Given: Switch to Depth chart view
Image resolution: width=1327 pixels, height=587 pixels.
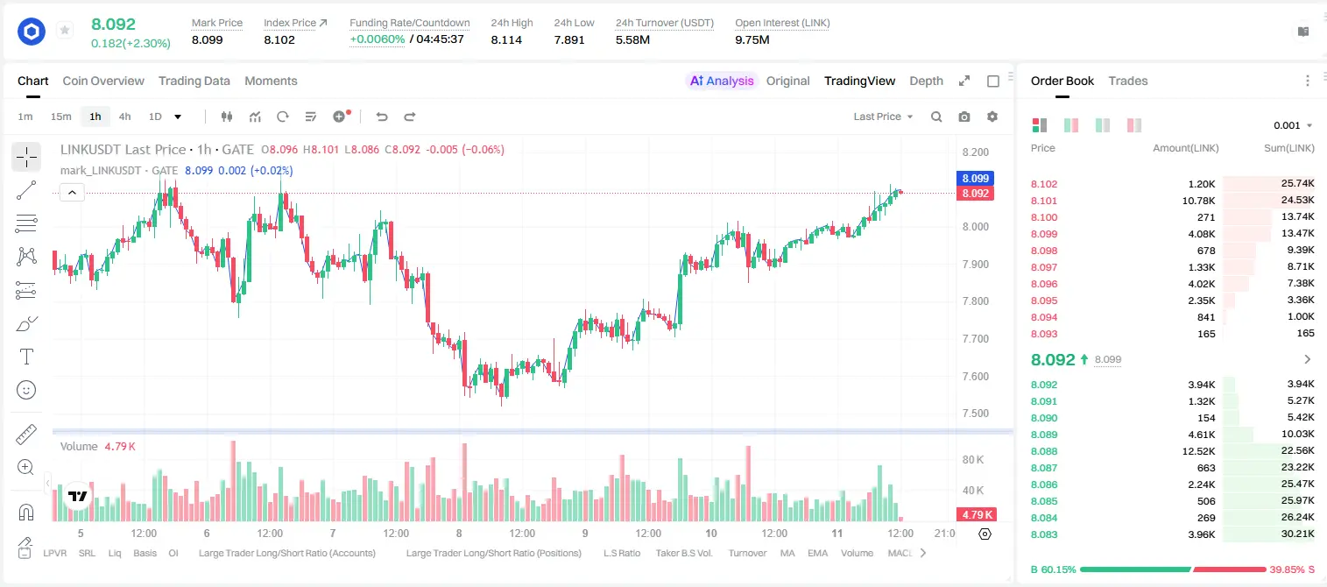Looking at the screenshot, I should [x=926, y=81].
